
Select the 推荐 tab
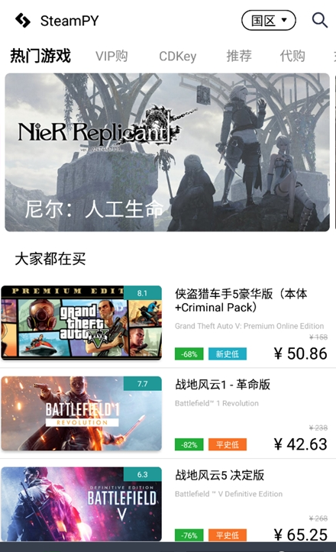point(239,56)
